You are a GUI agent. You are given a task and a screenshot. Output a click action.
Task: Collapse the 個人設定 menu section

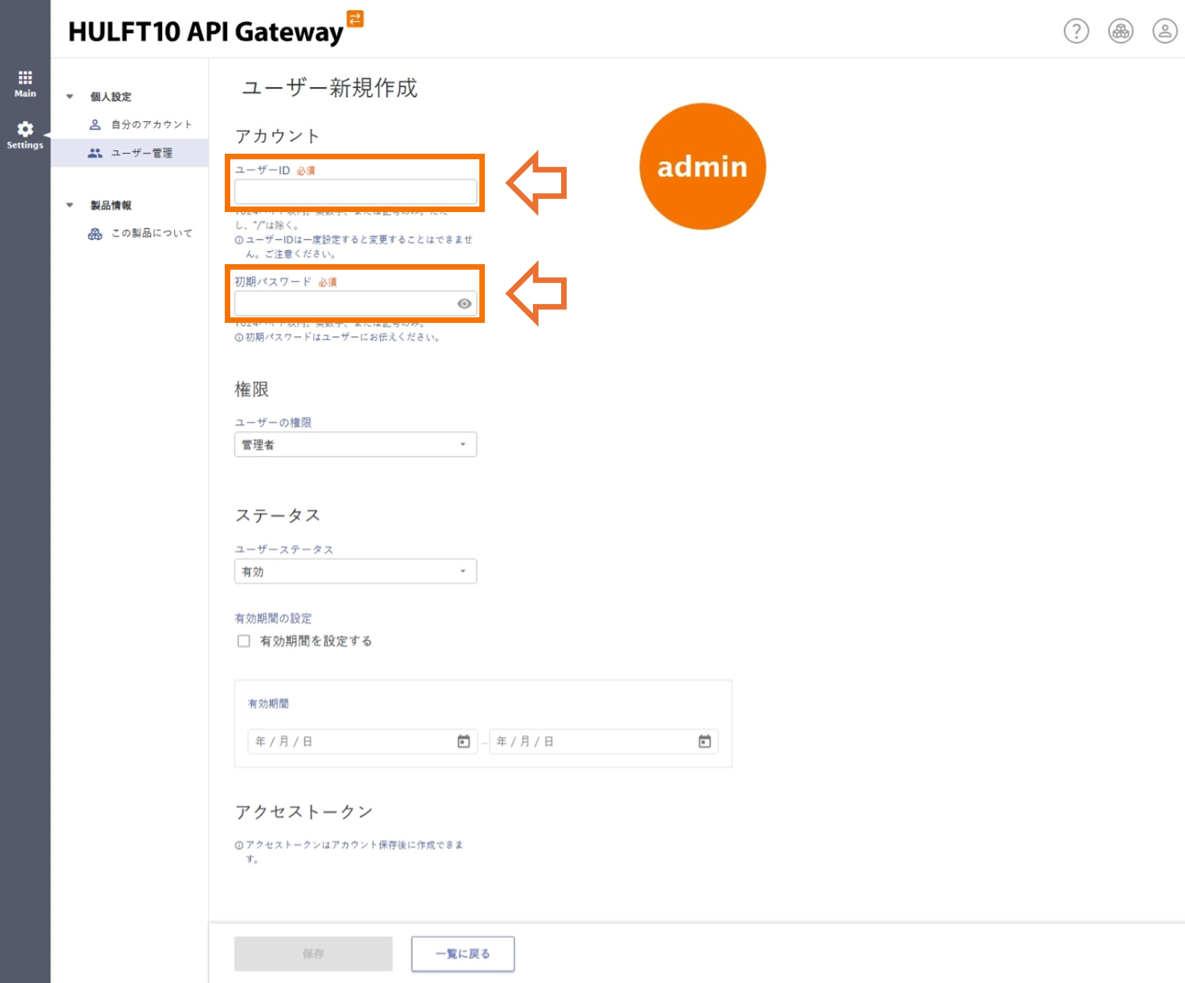(70, 97)
